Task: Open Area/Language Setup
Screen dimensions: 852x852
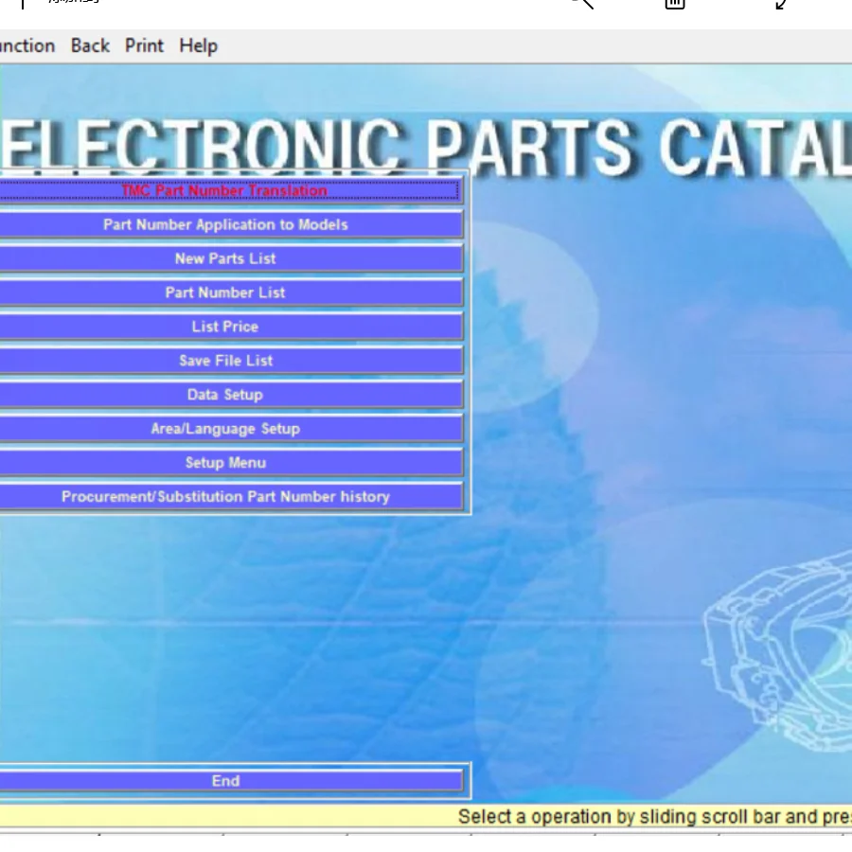Action: 225,429
